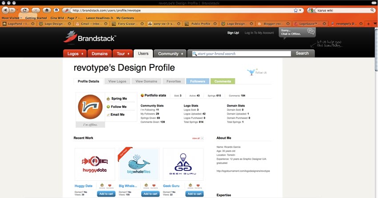
Task: Open the Comments profile tab
Action: tap(223, 81)
